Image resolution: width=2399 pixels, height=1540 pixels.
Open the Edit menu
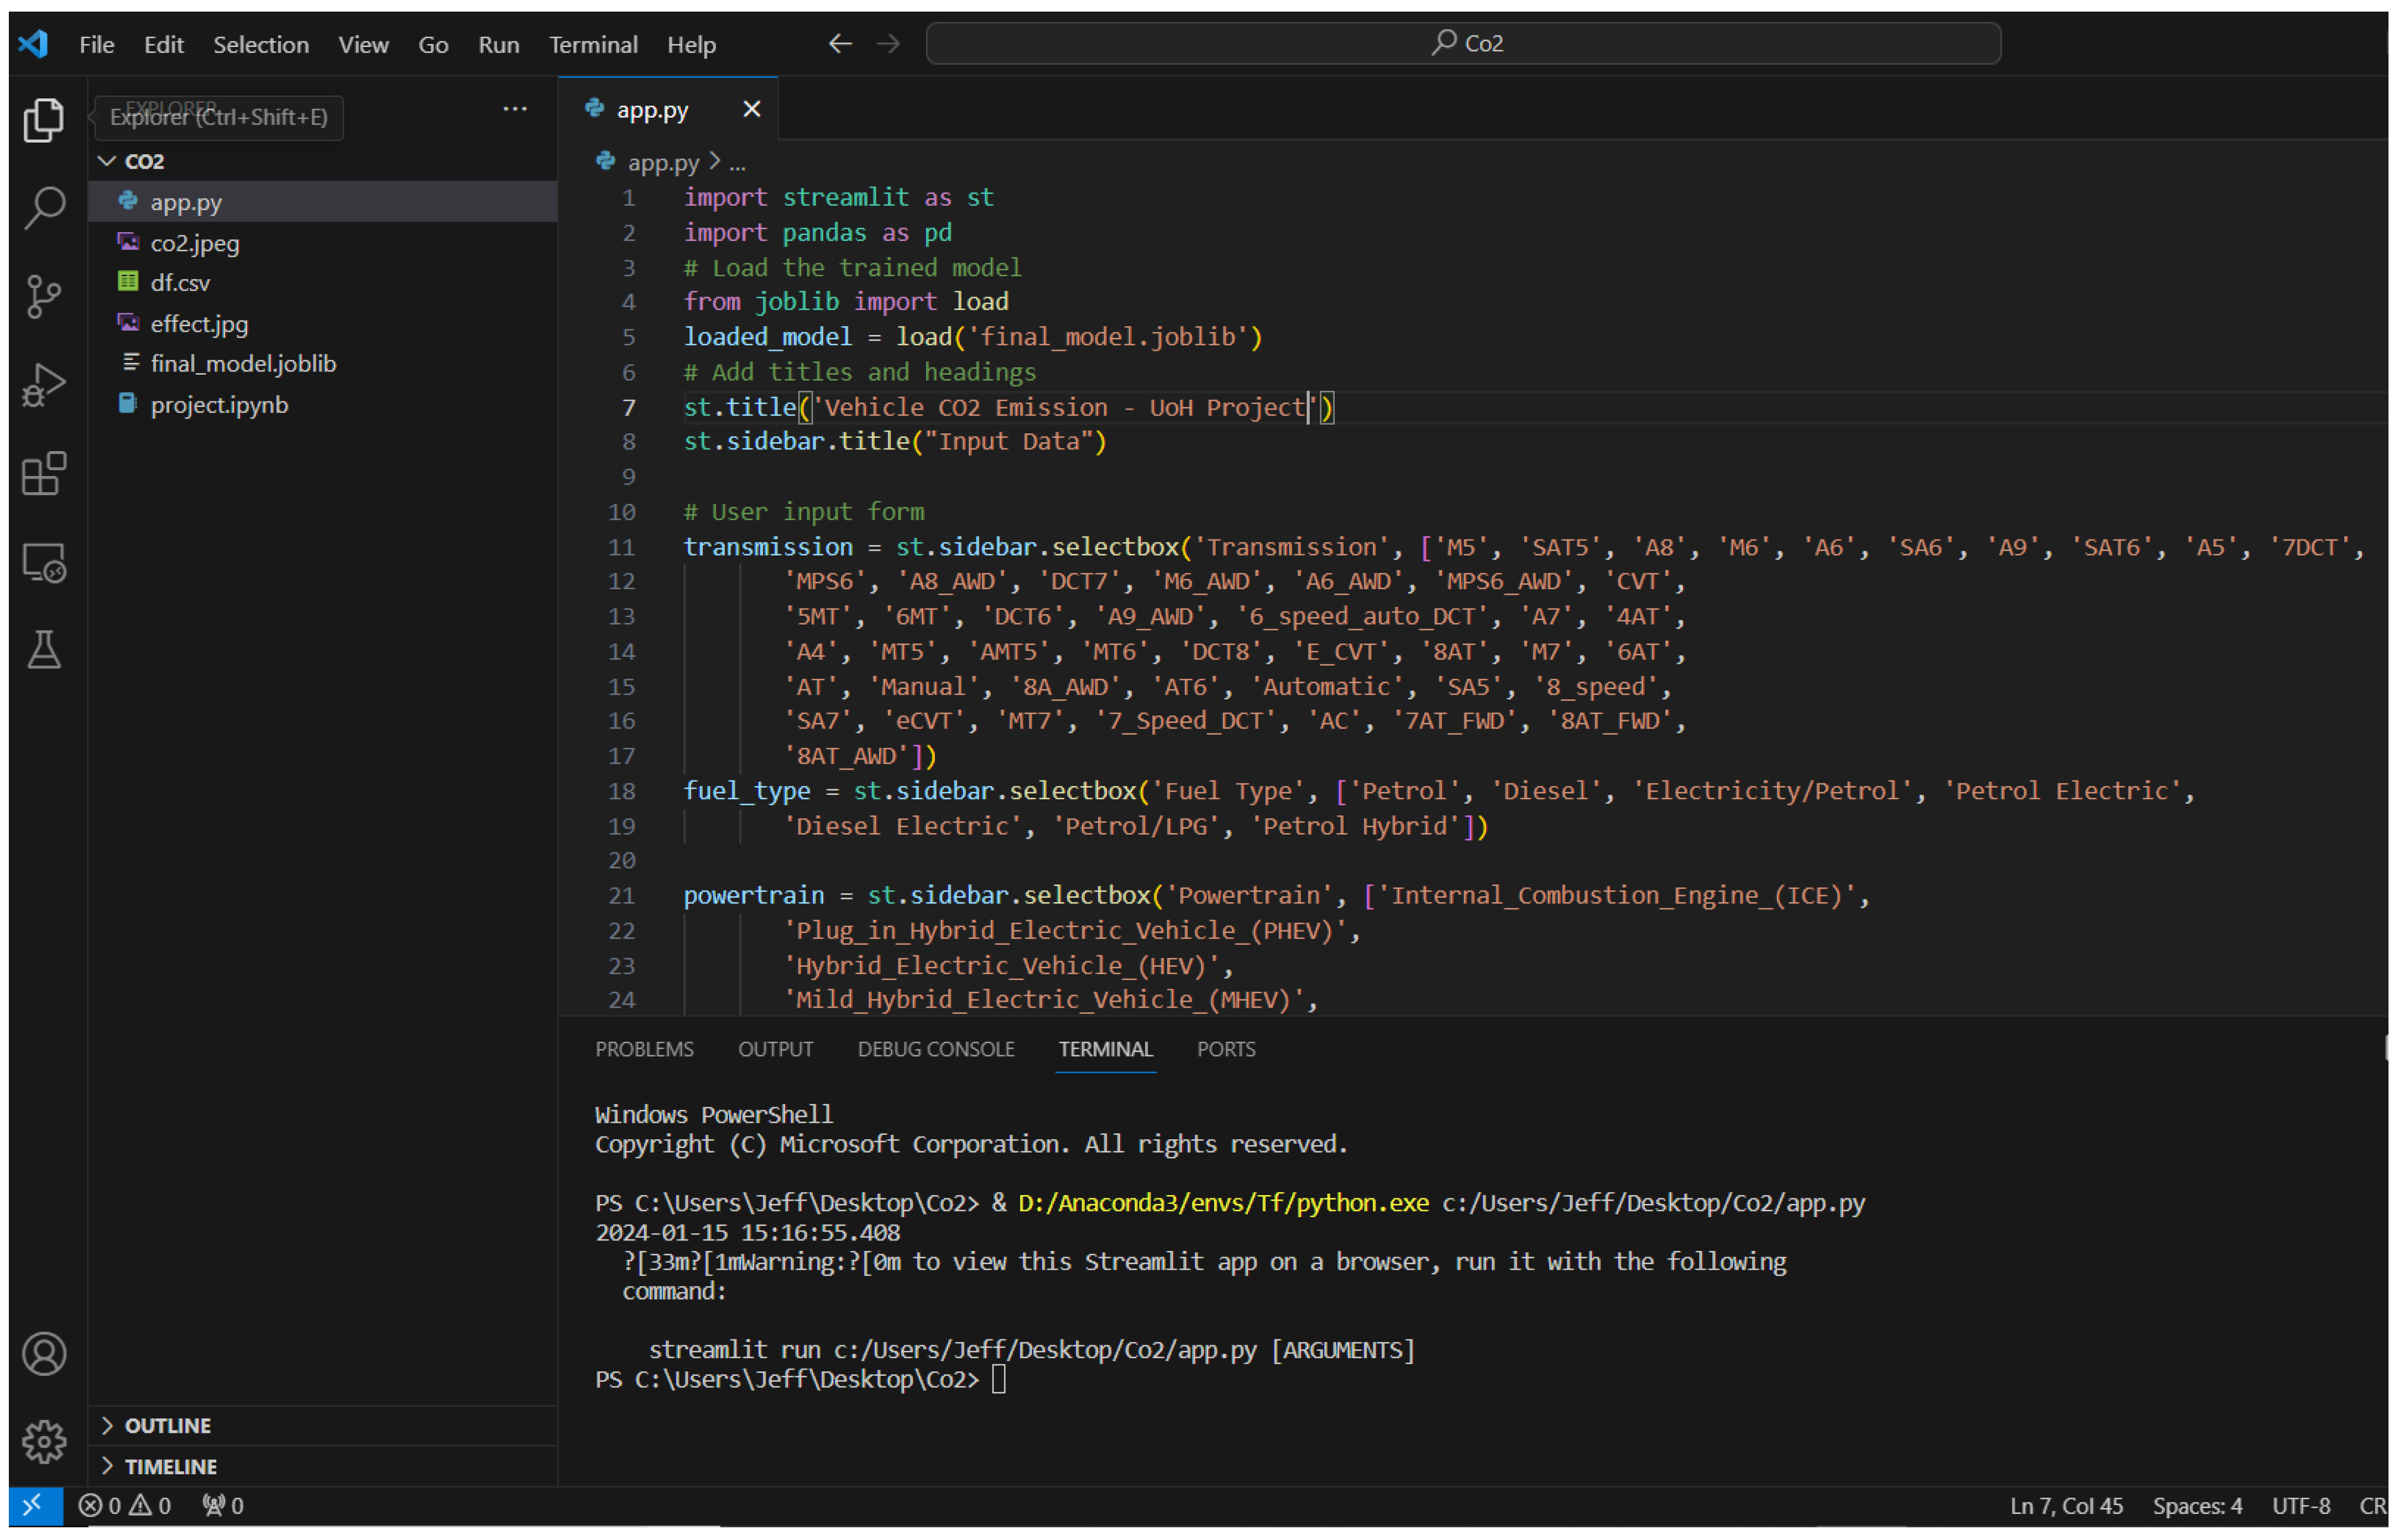[164, 44]
